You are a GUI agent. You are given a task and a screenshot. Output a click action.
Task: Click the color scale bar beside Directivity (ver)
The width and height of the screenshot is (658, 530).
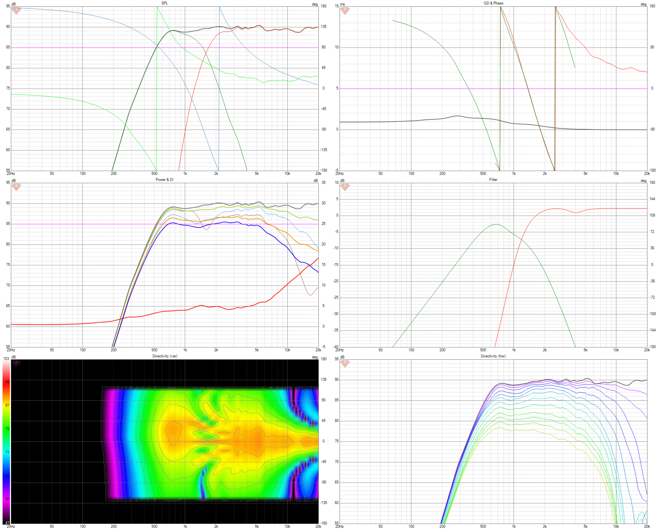coord(6,442)
